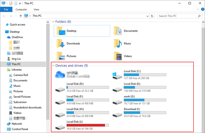205x133 pixels.
Task: Switch to the View ribbon tab
Action: (36, 9)
